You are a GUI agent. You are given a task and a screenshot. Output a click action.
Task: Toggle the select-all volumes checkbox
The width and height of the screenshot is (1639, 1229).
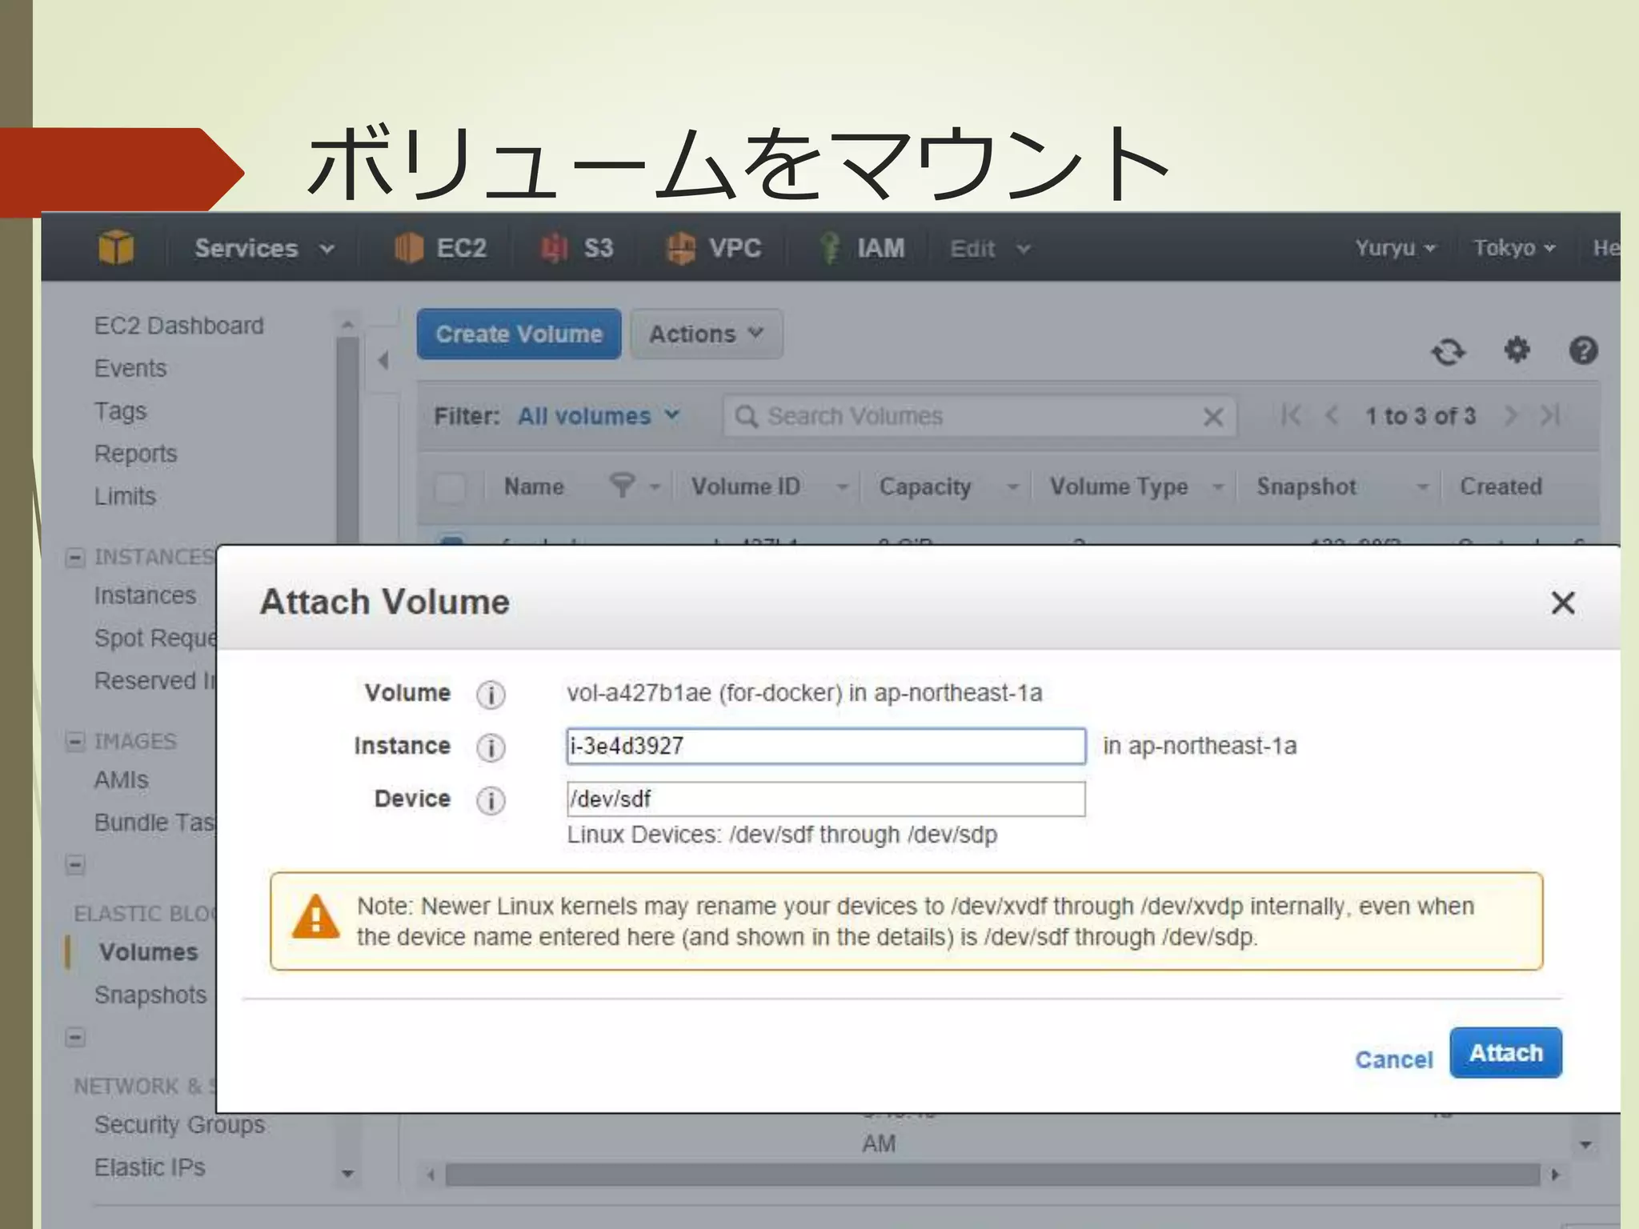click(x=450, y=486)
